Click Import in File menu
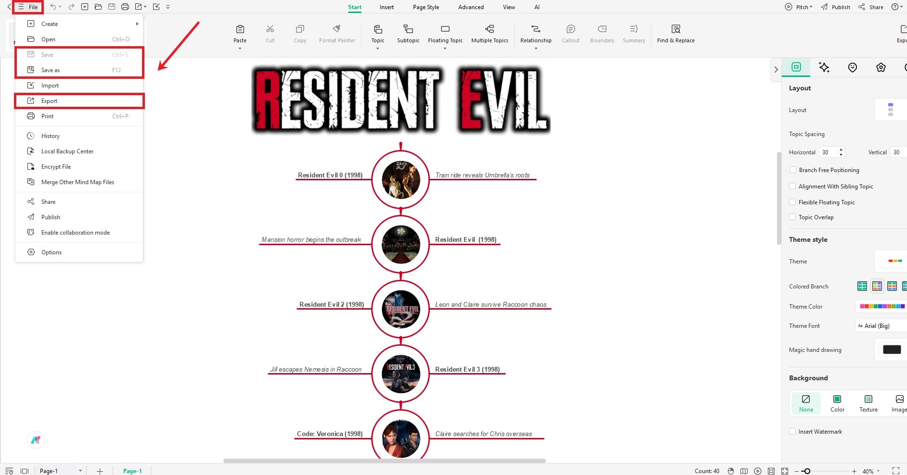The height and width of the screenshot is (475, 907). 79,85
